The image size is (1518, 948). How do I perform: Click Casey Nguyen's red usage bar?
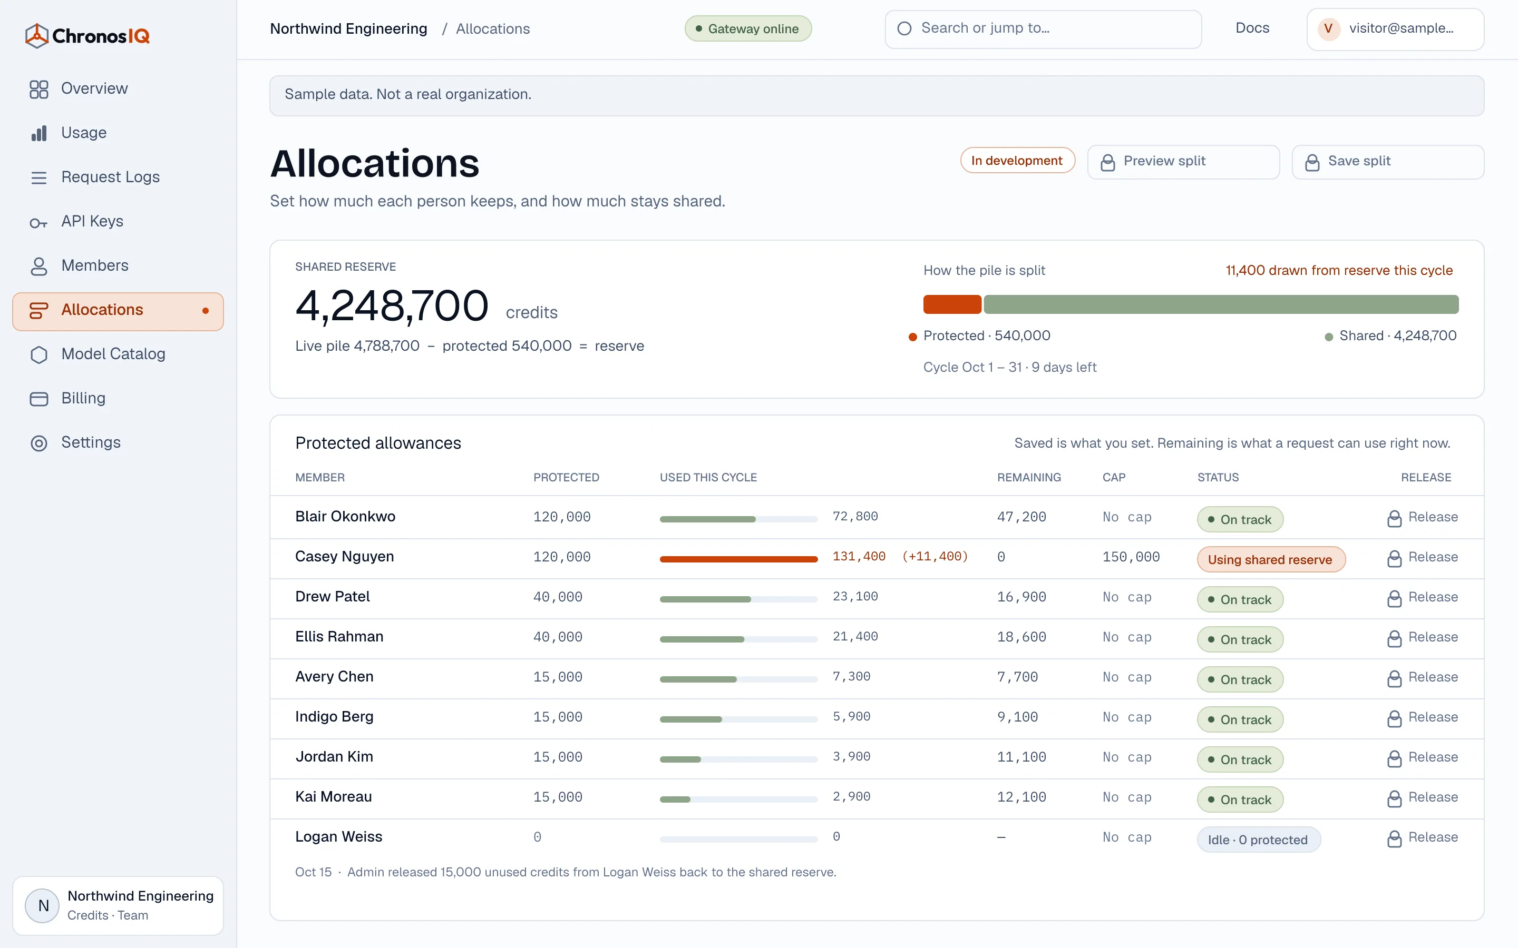coord(738,559)
